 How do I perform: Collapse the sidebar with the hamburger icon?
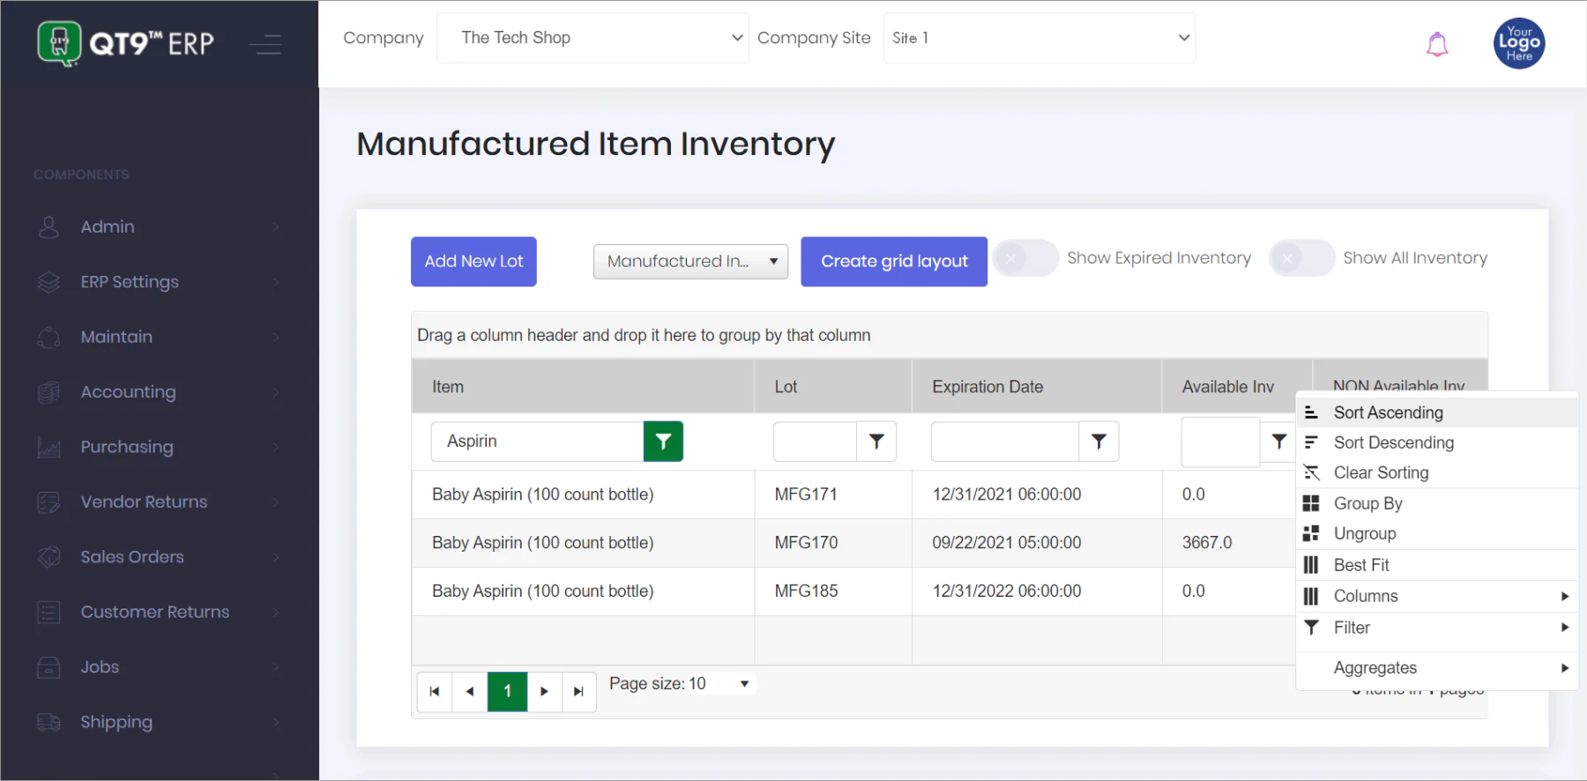(264, 44)
